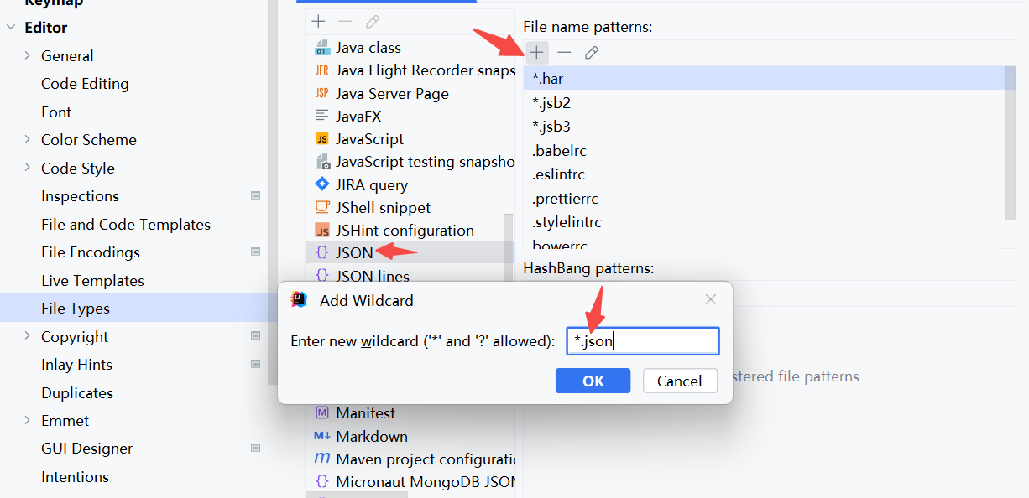Click the edit file type pencil icon
This screenshot has width=1029, height=498.
tap(373, 22)
